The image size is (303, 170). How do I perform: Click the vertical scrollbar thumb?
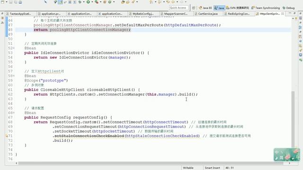point(293,119)
